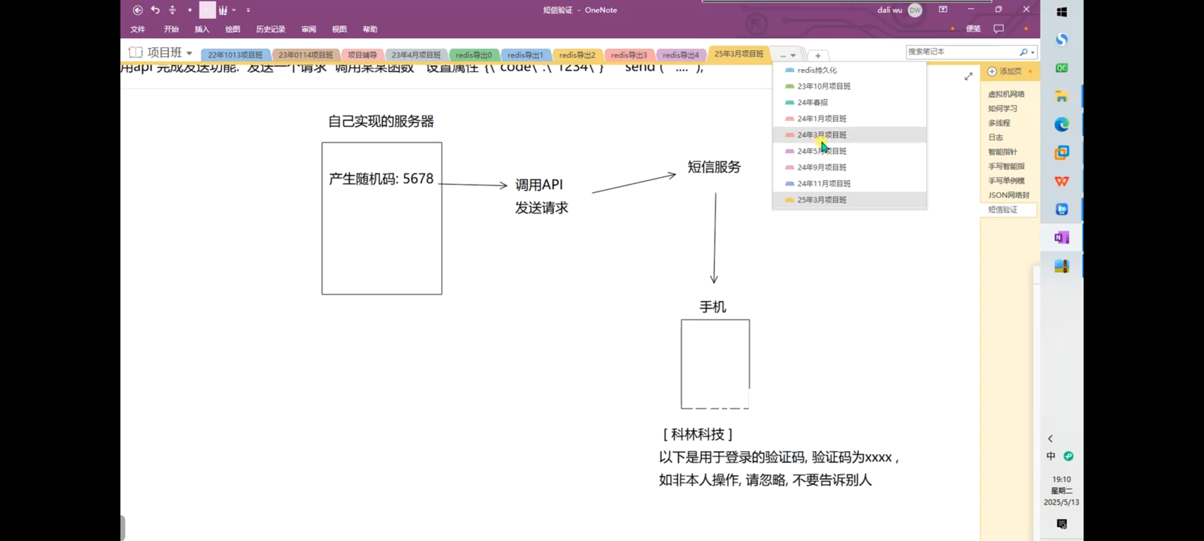Viewport: 1204px width, 541px height.
Task: Select 24年3月项目班 in the section list
Action: click(x=822, y=135)
